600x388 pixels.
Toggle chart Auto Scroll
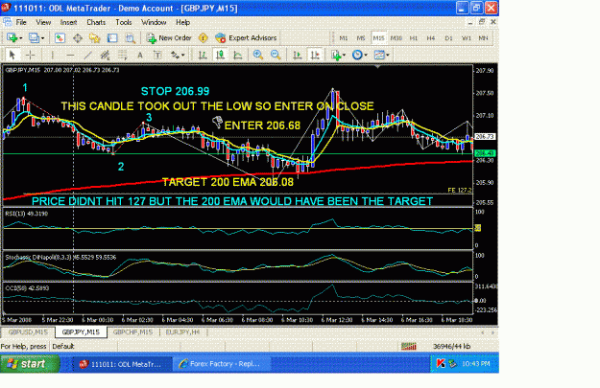point(298,55)
